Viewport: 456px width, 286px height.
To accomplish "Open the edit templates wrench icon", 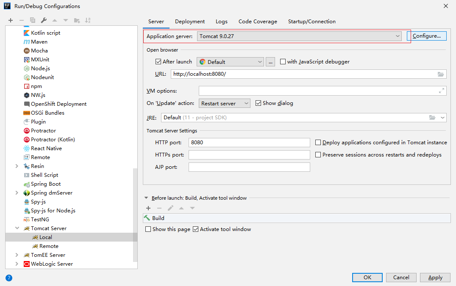I will (44, 20).
